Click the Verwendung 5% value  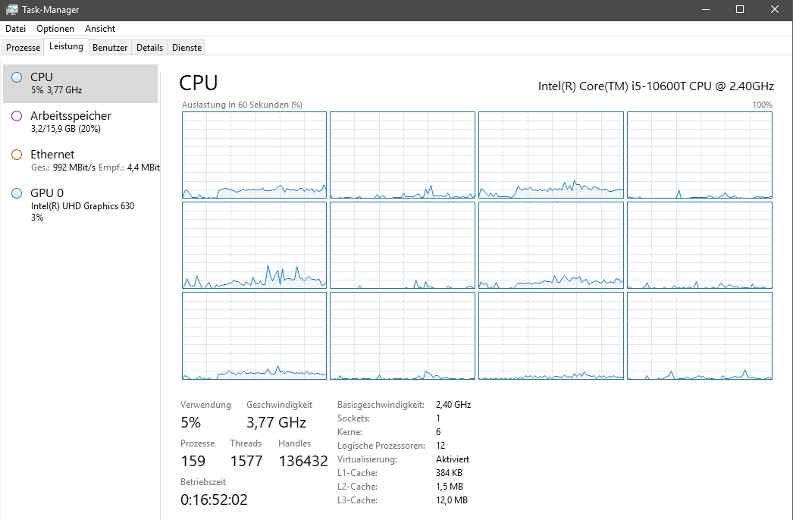coord(190,422)
